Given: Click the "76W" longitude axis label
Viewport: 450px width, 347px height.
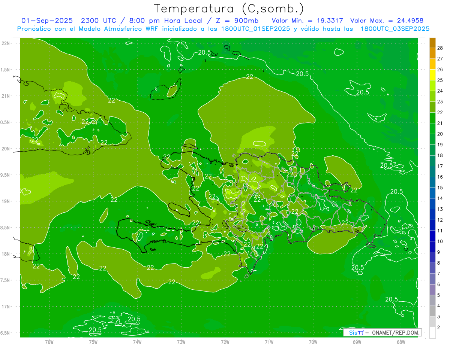Looking at the screenshot, I should 49,342.
